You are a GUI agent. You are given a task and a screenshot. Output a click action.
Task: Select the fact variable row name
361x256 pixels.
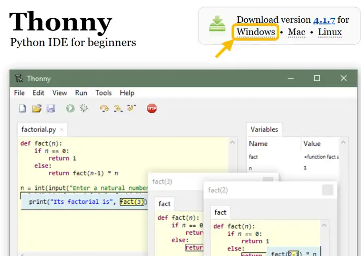click(x=253, y=157)
